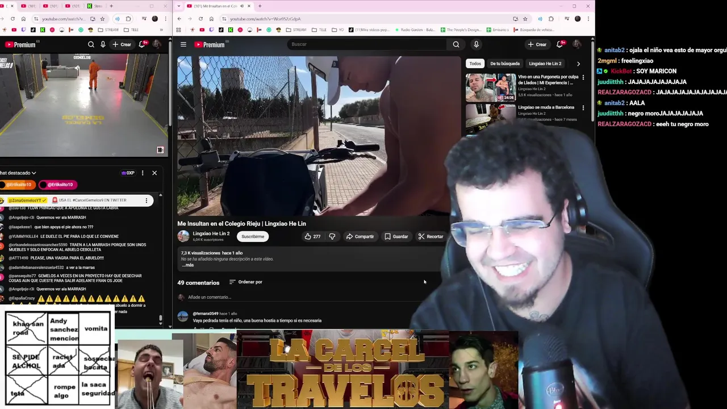
Task: Click the Guardar button
Action: [396, 236]
